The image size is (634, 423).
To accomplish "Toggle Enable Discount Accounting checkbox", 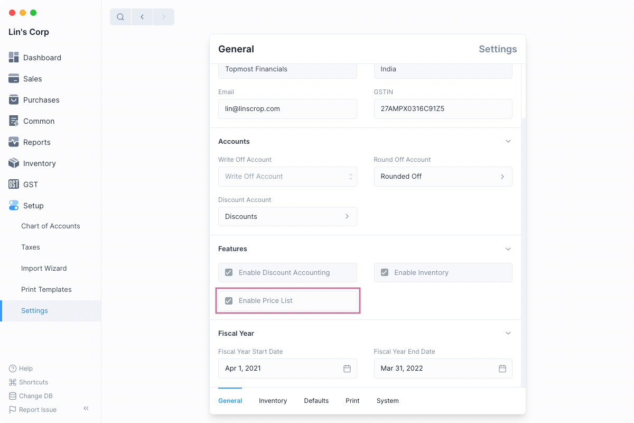I will [229, 273].
